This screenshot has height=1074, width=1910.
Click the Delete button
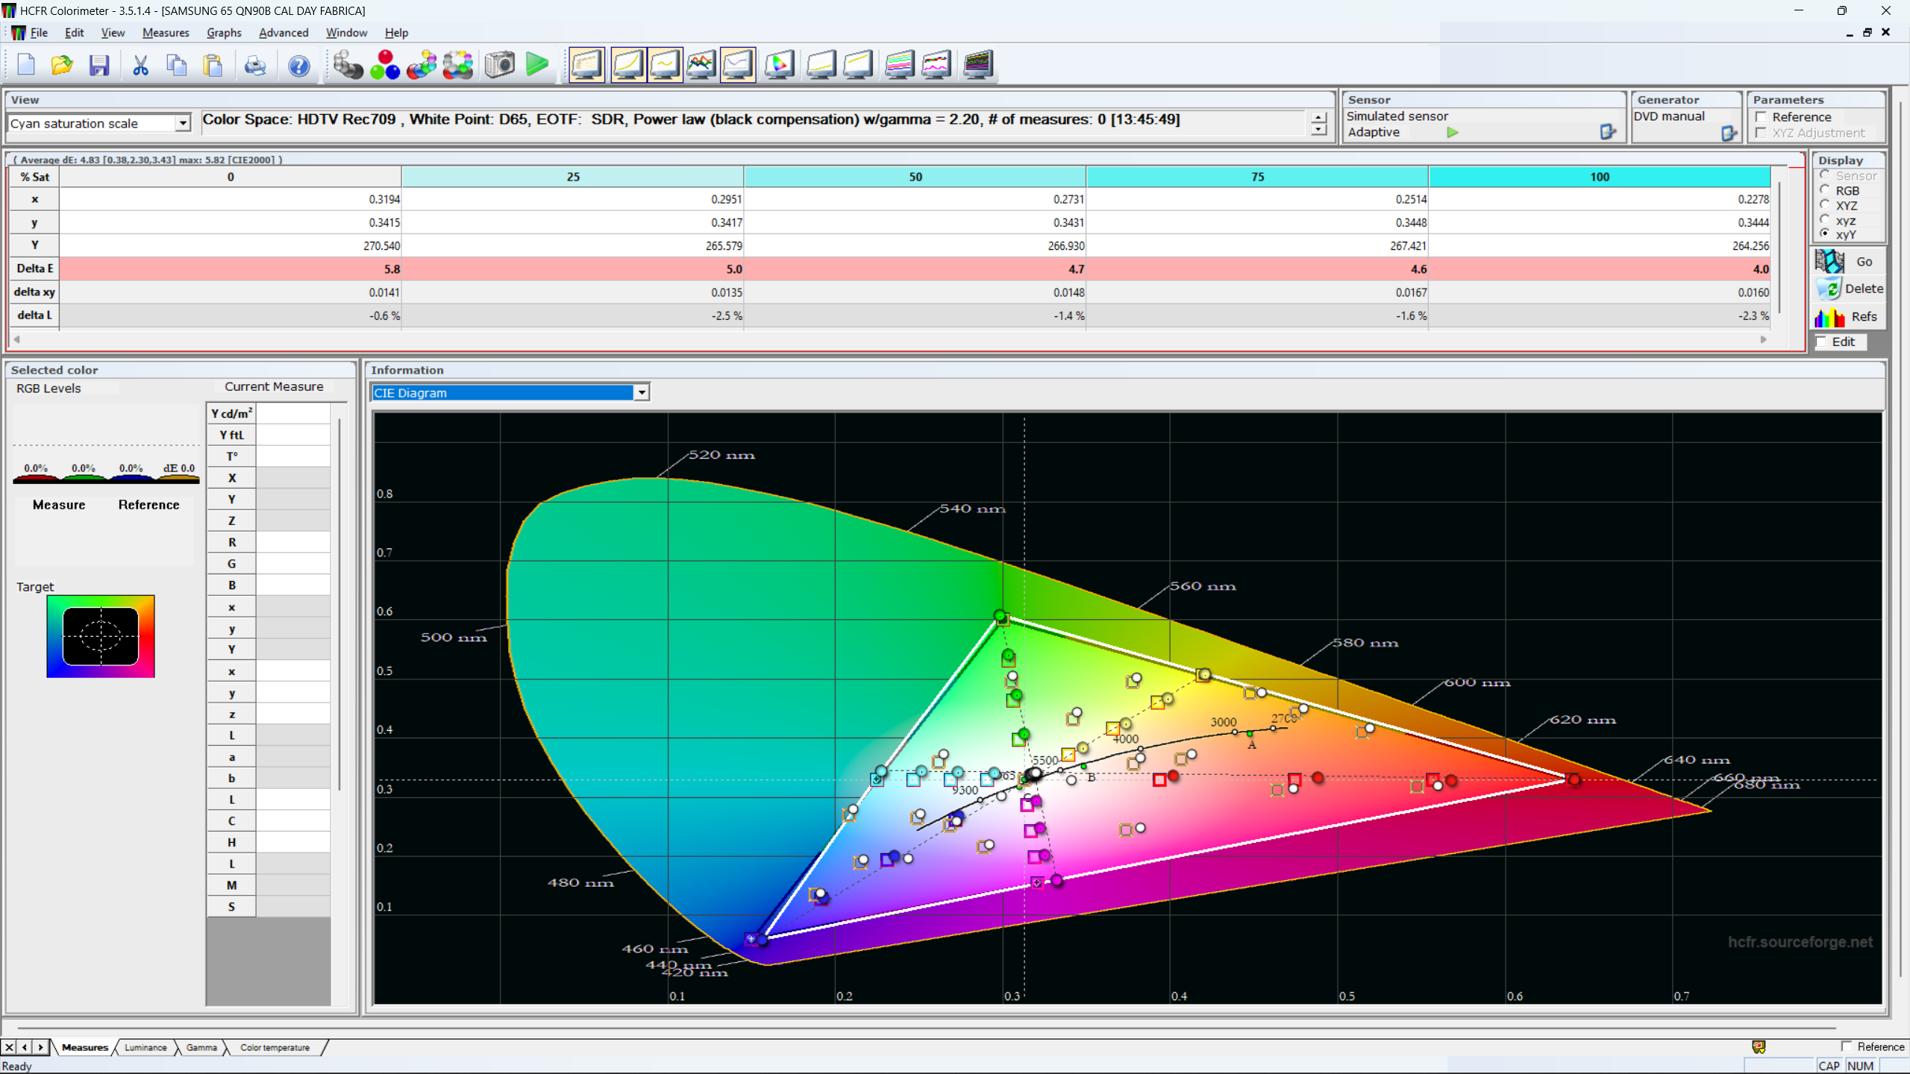[x=1849, y=289]
